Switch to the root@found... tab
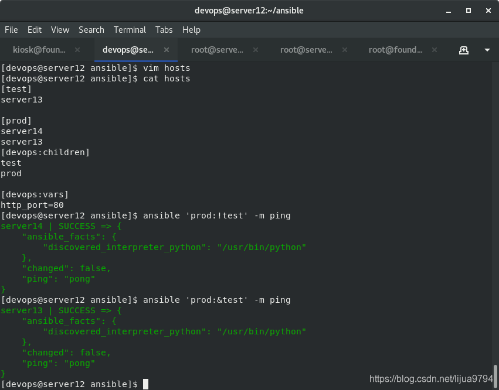The image size is (499, 390). click(x=396, y=50)
